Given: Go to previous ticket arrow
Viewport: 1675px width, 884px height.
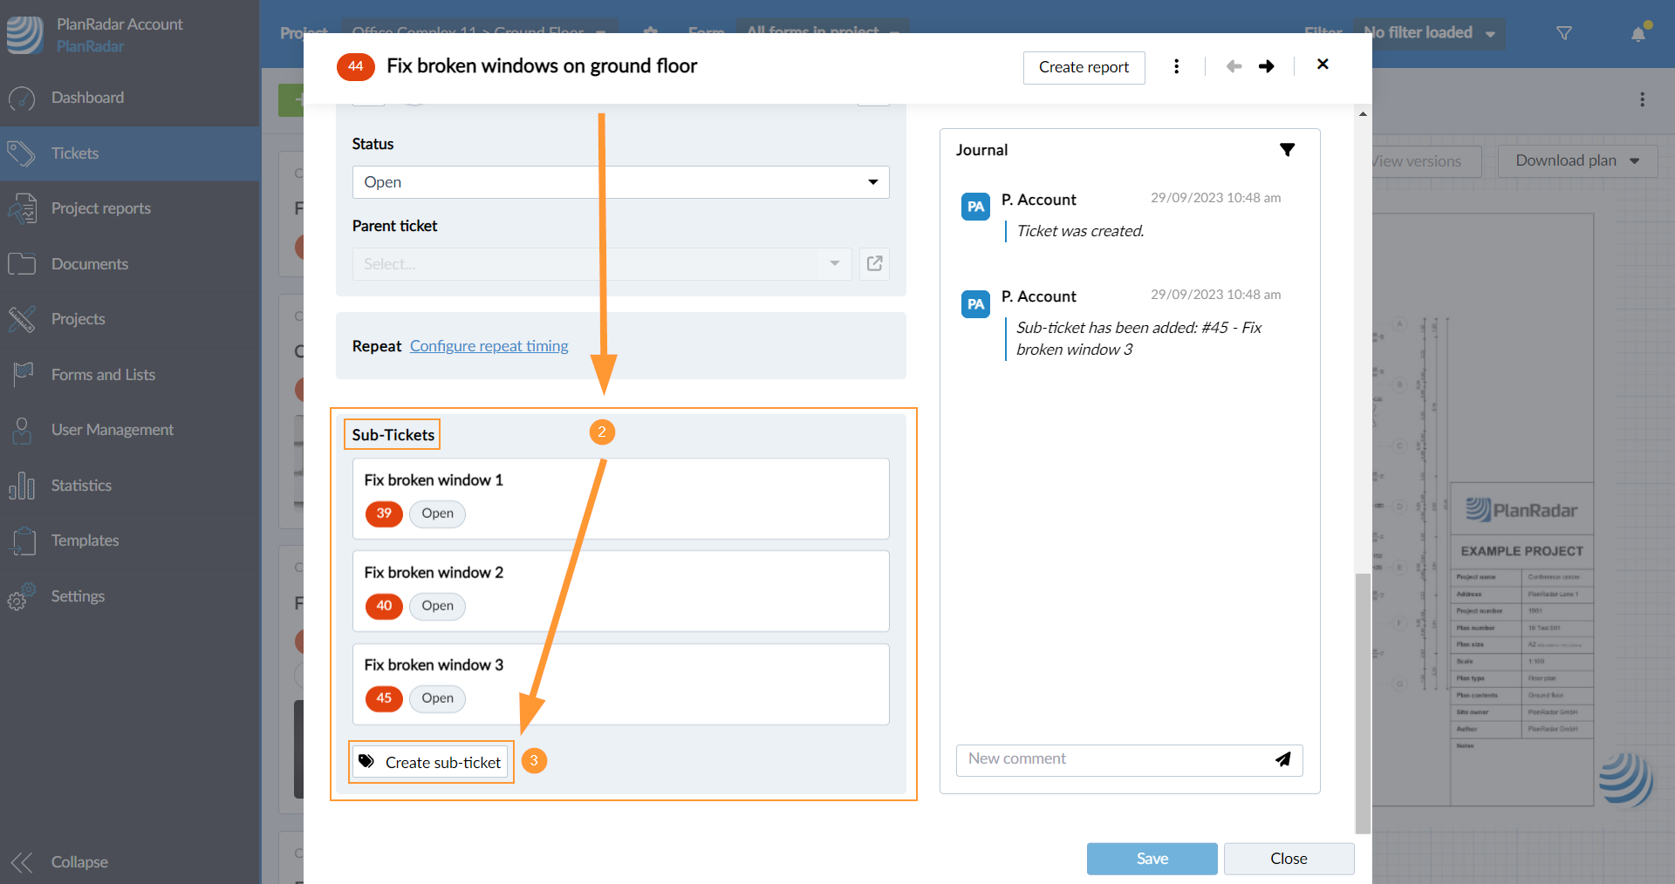Looking at the screenshot, I should point(1234,67).
